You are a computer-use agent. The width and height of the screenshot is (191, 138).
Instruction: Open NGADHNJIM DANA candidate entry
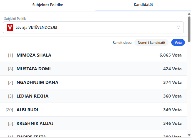[x=37, y=83]
